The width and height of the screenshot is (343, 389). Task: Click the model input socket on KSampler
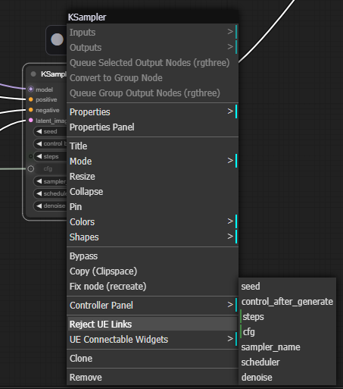[31, 89]
